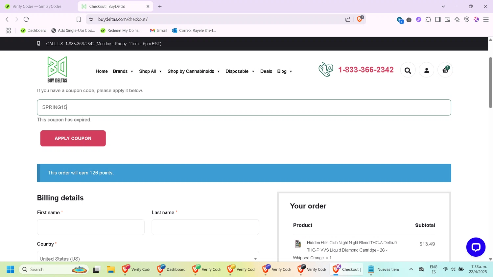Expand the Brands menu
The height and width of the screenshot is (277, 493).
(x=123, y=71)
